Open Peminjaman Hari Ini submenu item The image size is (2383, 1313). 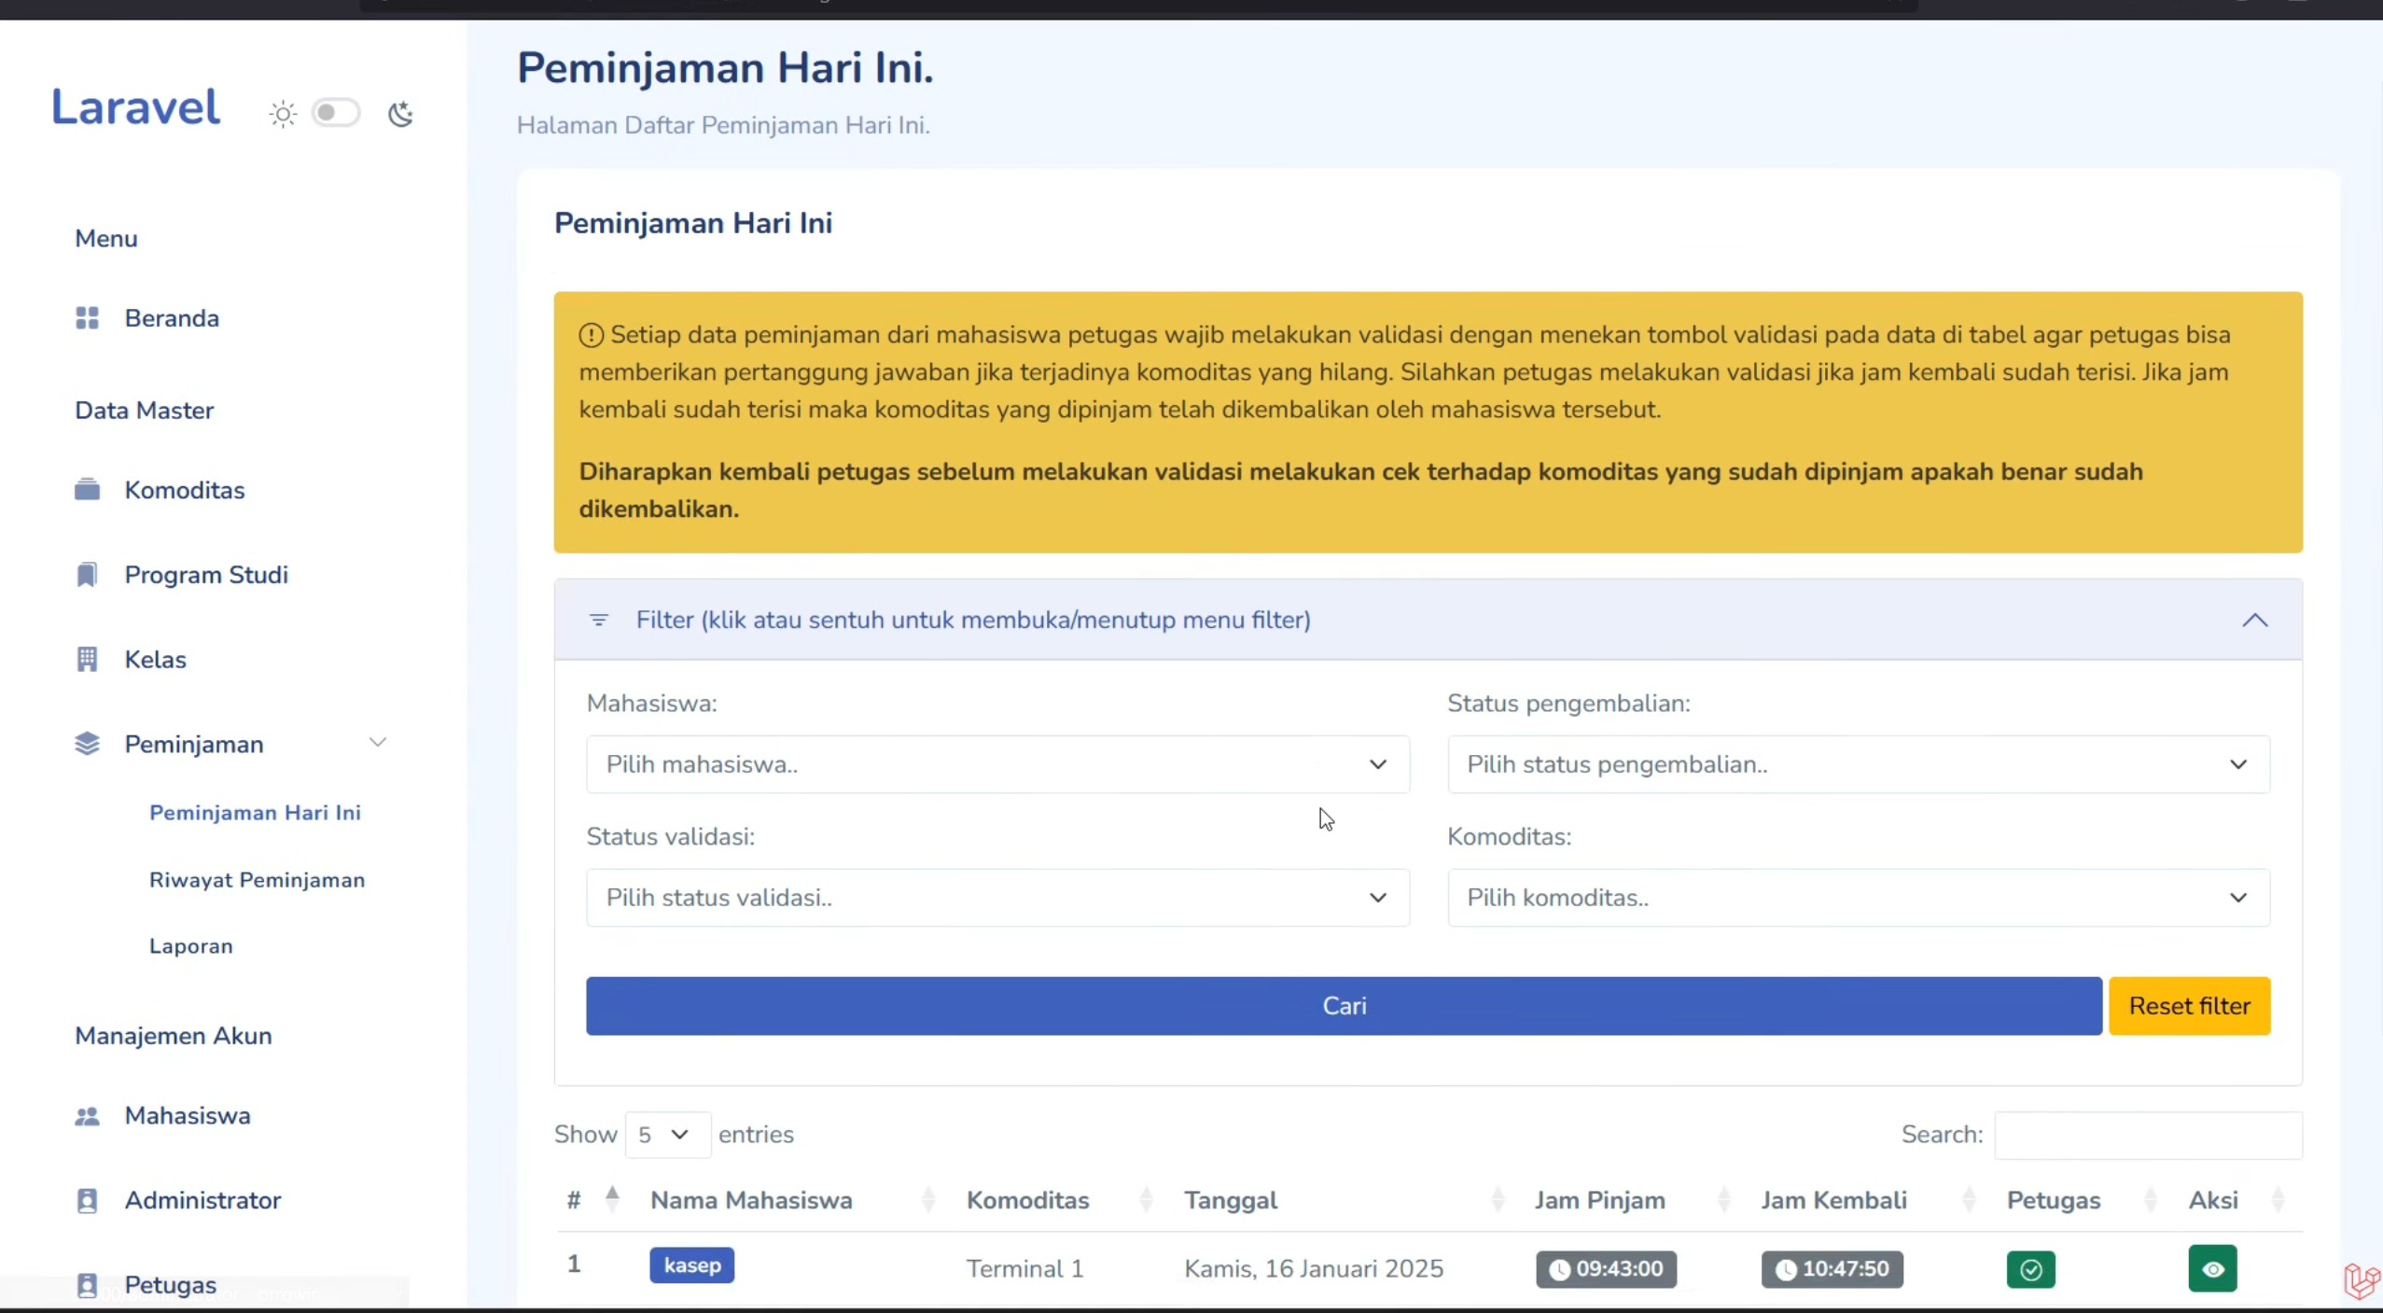[255, 813]
